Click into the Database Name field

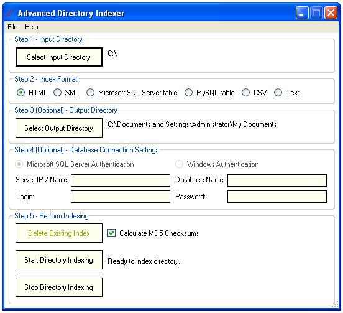tap(277, 180)
